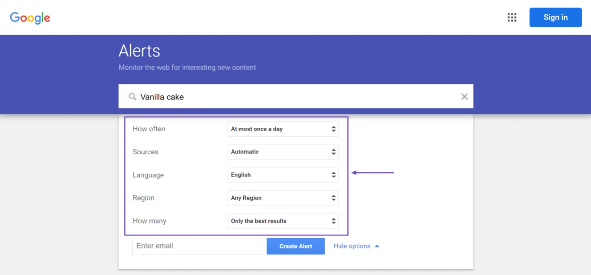Click the Sign in button
The image size is (591, 275).
click(x=556, y=17)
